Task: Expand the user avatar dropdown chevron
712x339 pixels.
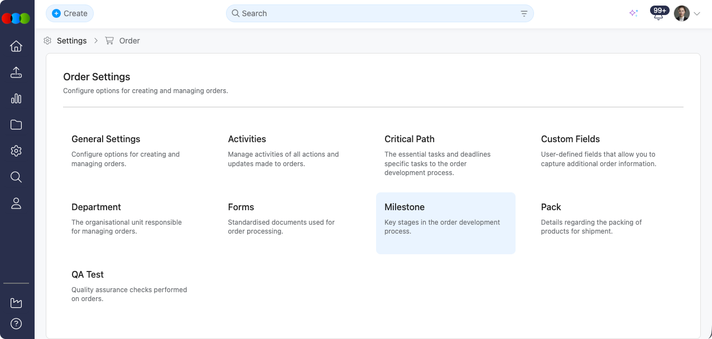Action: coord(697,14)
